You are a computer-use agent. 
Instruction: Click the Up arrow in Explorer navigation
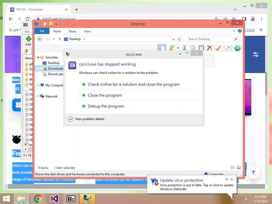pyautogui.click(x=60, y=39)
